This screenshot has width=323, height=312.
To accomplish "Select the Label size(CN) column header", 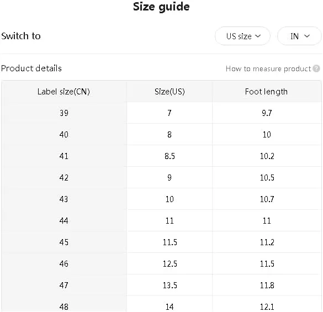I will click(63, 92).
